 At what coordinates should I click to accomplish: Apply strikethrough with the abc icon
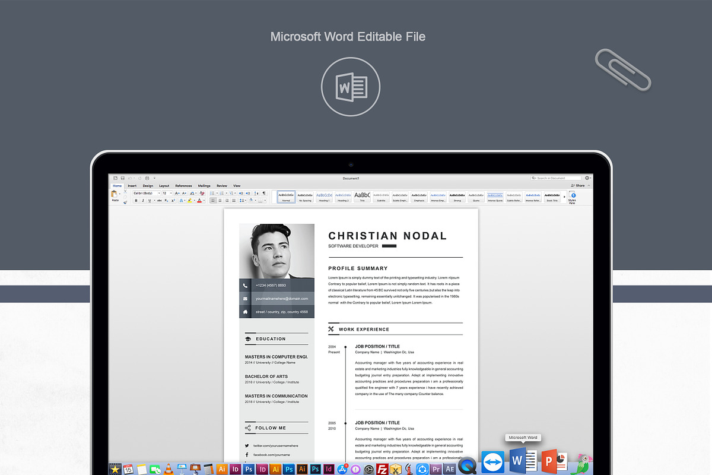tap(159, 201)
